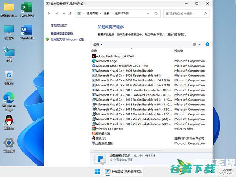The width and height of the screenshot is (236, 177).
Task: Select Visual C++ 2012 Redistributable (x86) row
Action: 132,104
